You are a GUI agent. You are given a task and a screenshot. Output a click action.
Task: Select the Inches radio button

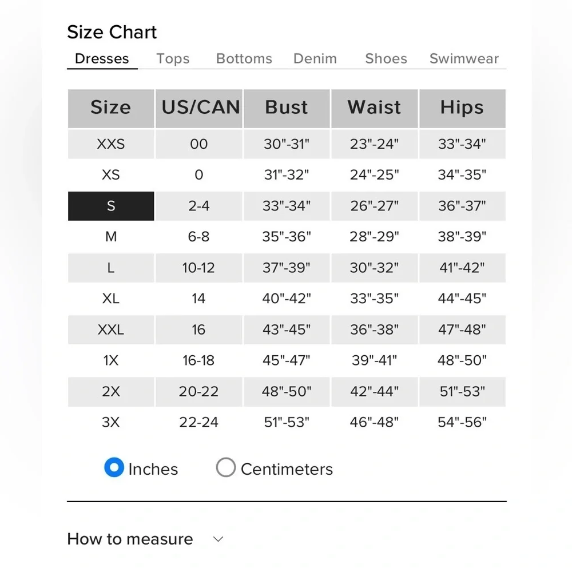point(114,467)
